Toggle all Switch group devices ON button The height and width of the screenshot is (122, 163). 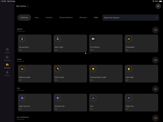[155, 30]
